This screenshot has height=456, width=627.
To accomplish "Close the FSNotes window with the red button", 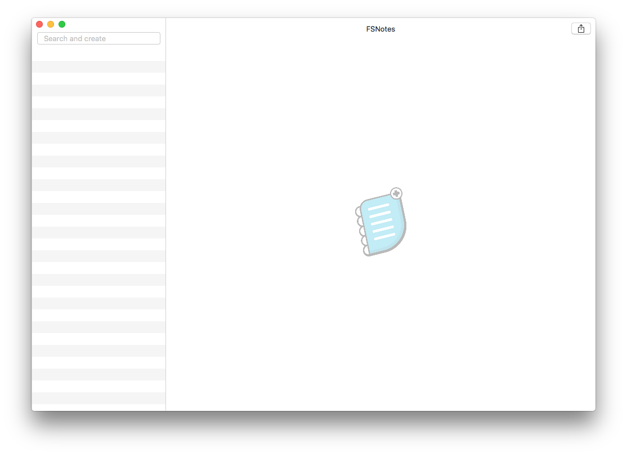I will click(39, 24).
